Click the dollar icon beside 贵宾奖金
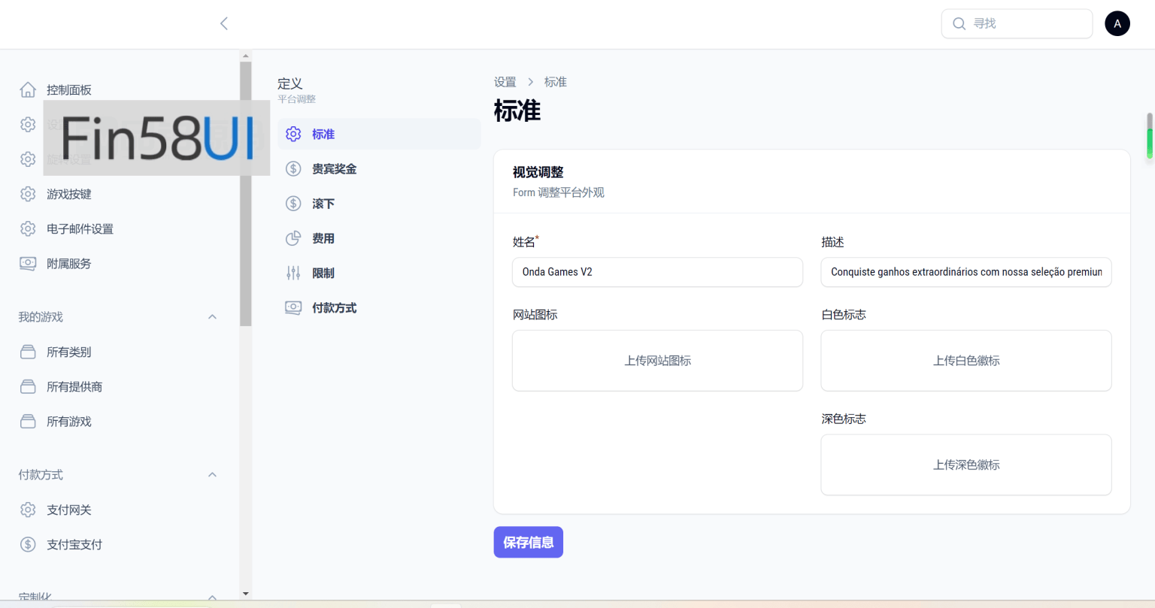The width and height of the screenshot is (1155, 608). tap(293, 169)
